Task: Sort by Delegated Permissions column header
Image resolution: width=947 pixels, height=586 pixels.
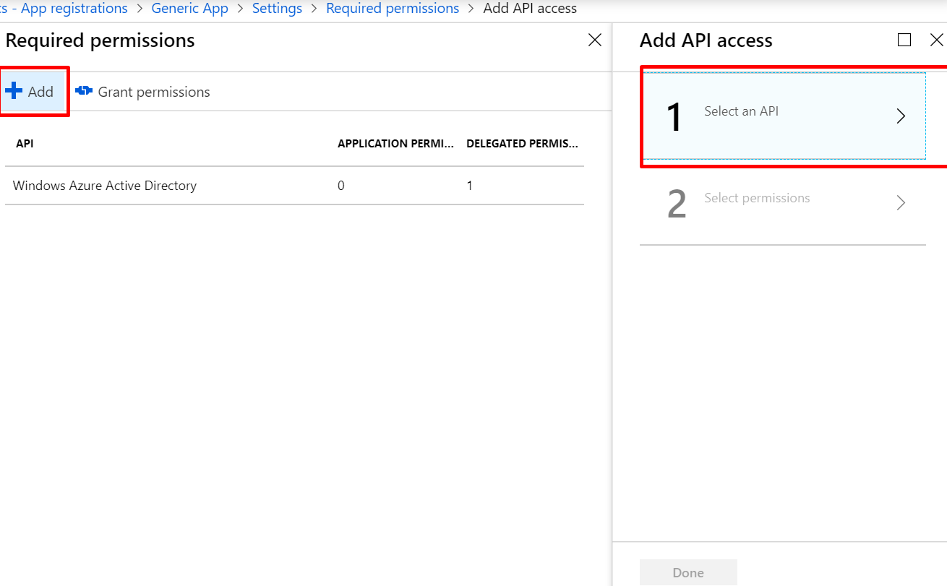Action: pos(522,144)
